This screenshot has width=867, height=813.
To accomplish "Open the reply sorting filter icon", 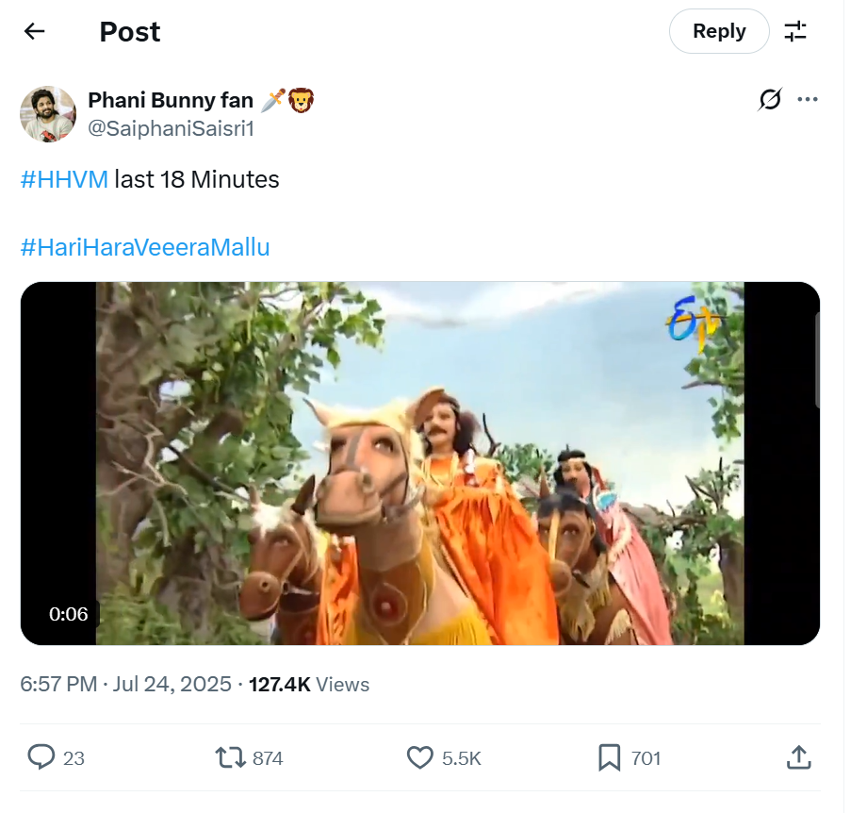I will tap(796, 31).
